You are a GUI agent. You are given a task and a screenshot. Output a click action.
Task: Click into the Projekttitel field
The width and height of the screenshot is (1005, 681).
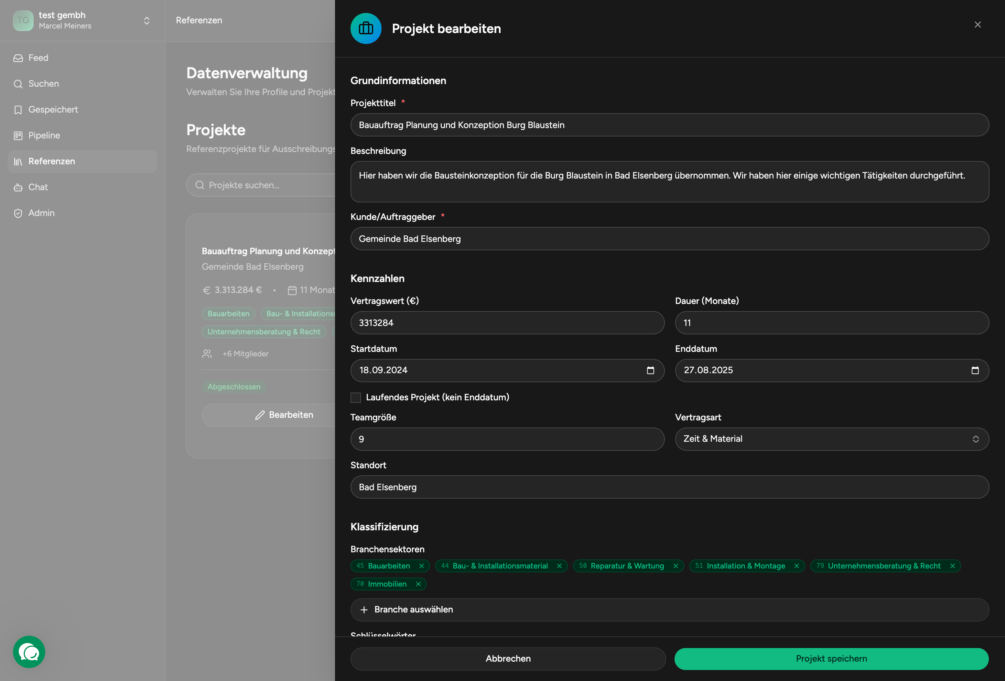coord(669,125)
